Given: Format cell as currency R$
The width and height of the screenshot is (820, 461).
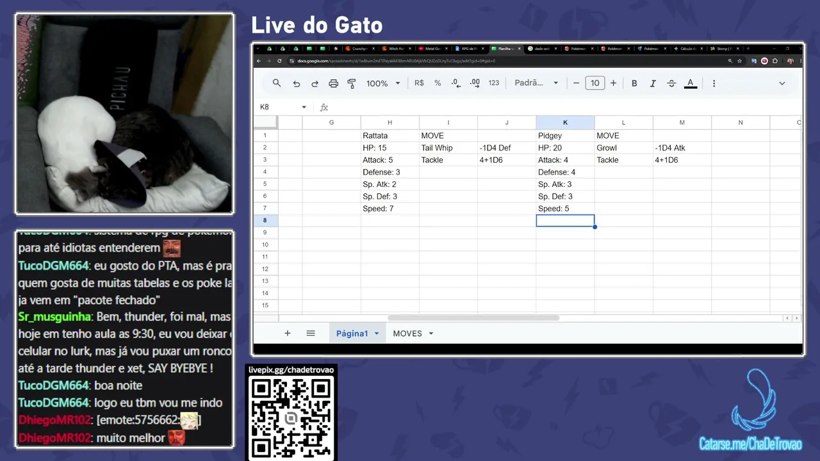Looking at the screenshot, I should point(419,83).
